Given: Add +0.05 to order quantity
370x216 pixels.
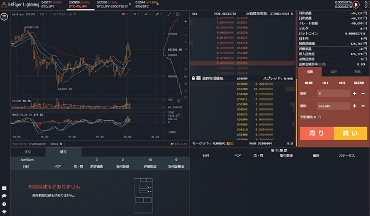Looking at the screenshot, I should pyautogui.click(x=308, y=83).
